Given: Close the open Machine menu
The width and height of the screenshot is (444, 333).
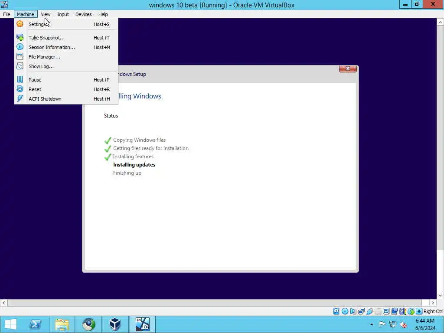Looking at the screenshot, I should point(26,14).
